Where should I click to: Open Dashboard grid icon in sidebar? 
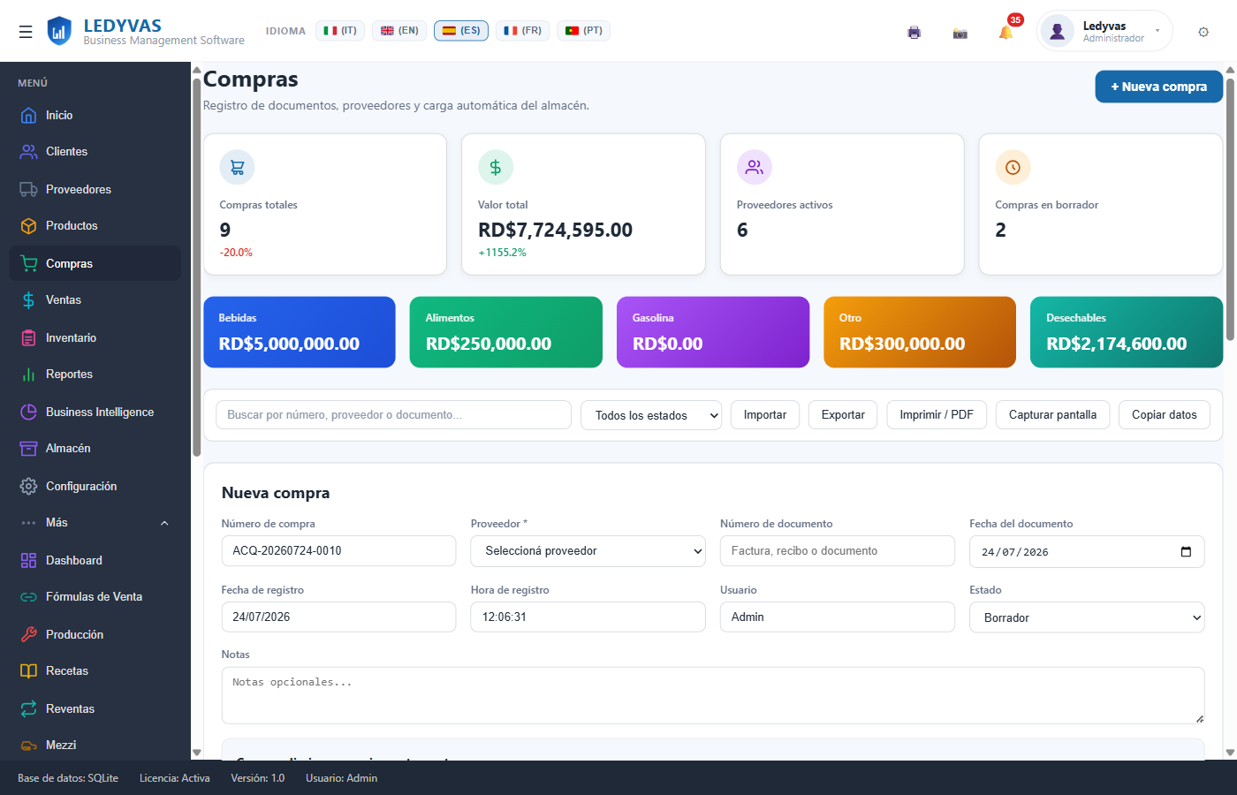point(28,560)
